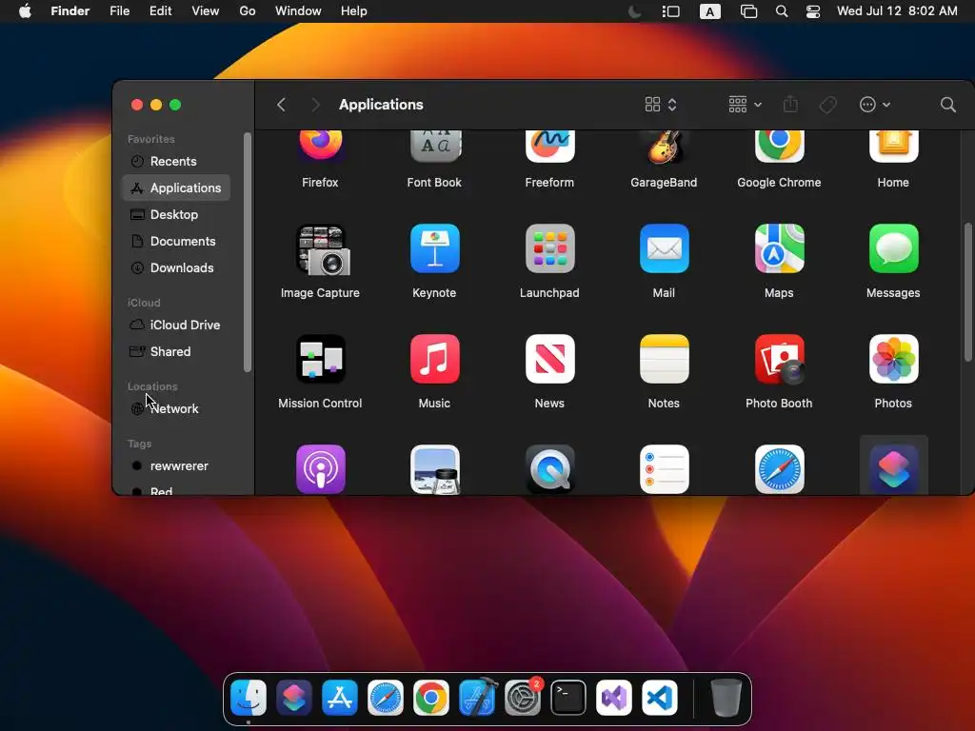Select the Messages app icon

tap(893, 248)
